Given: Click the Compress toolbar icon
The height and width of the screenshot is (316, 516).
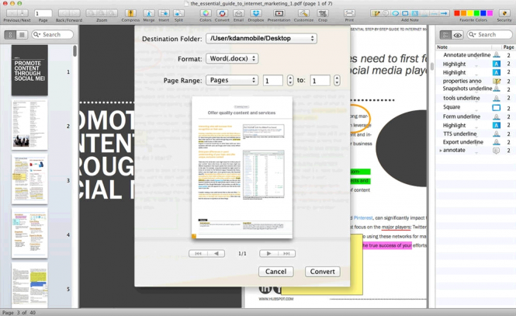Looking at the screenshot, I should tap(130, 14).
